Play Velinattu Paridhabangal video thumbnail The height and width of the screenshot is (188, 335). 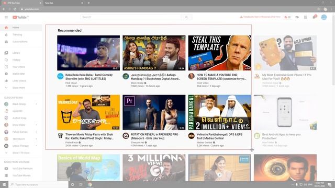tap(220, 112)
